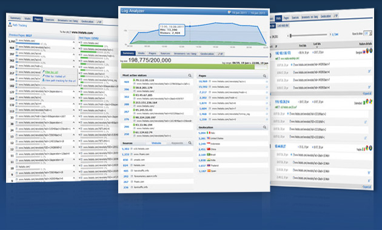Expand caret on the 362 previous pages row
Image resolution: width=382 pixels, height=230 pixels.
(73, 61)
